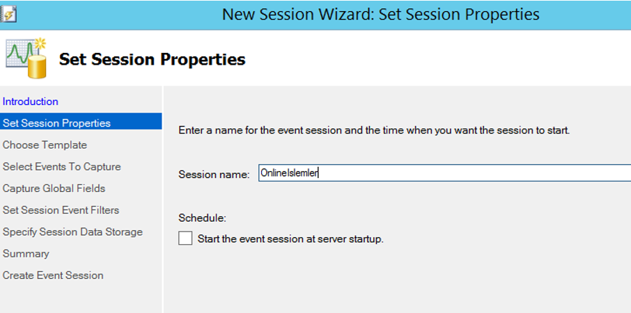Click the wizard window icon in title bar
Screen dimensions: 631x313
pos(8,15)
